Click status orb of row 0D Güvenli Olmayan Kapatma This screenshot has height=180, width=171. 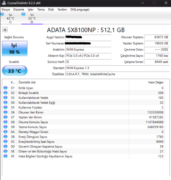[5, 147]
